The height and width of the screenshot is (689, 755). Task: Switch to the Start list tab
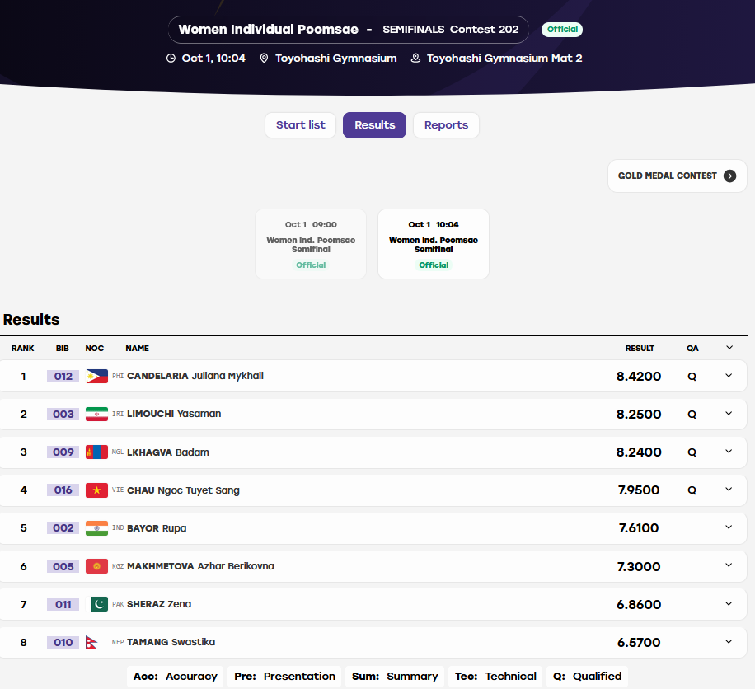(301, 125)
